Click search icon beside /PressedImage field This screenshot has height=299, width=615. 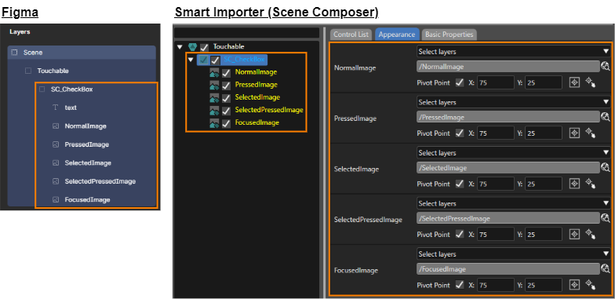click(x=606, y=117)
